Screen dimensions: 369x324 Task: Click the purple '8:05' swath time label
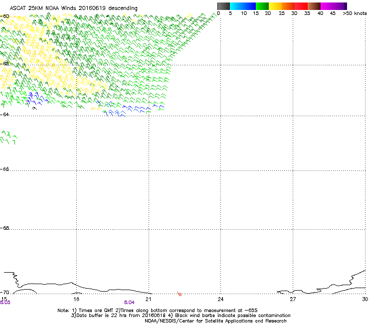click(5, 303)
